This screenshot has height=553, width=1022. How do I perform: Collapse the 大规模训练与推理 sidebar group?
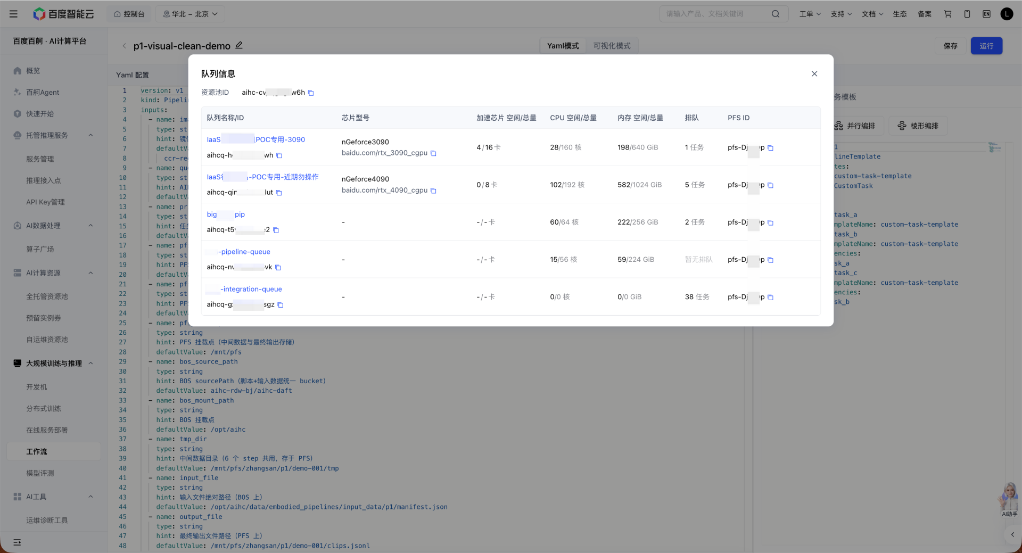click(90, 364)
